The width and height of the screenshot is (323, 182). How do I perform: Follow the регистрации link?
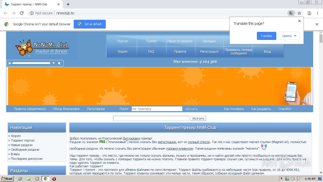pyautogui.click(x=167, y=142)
